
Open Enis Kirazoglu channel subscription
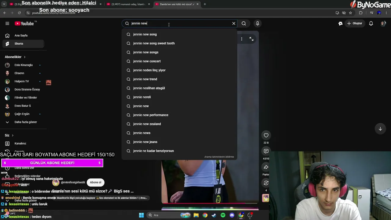point(24,65)
